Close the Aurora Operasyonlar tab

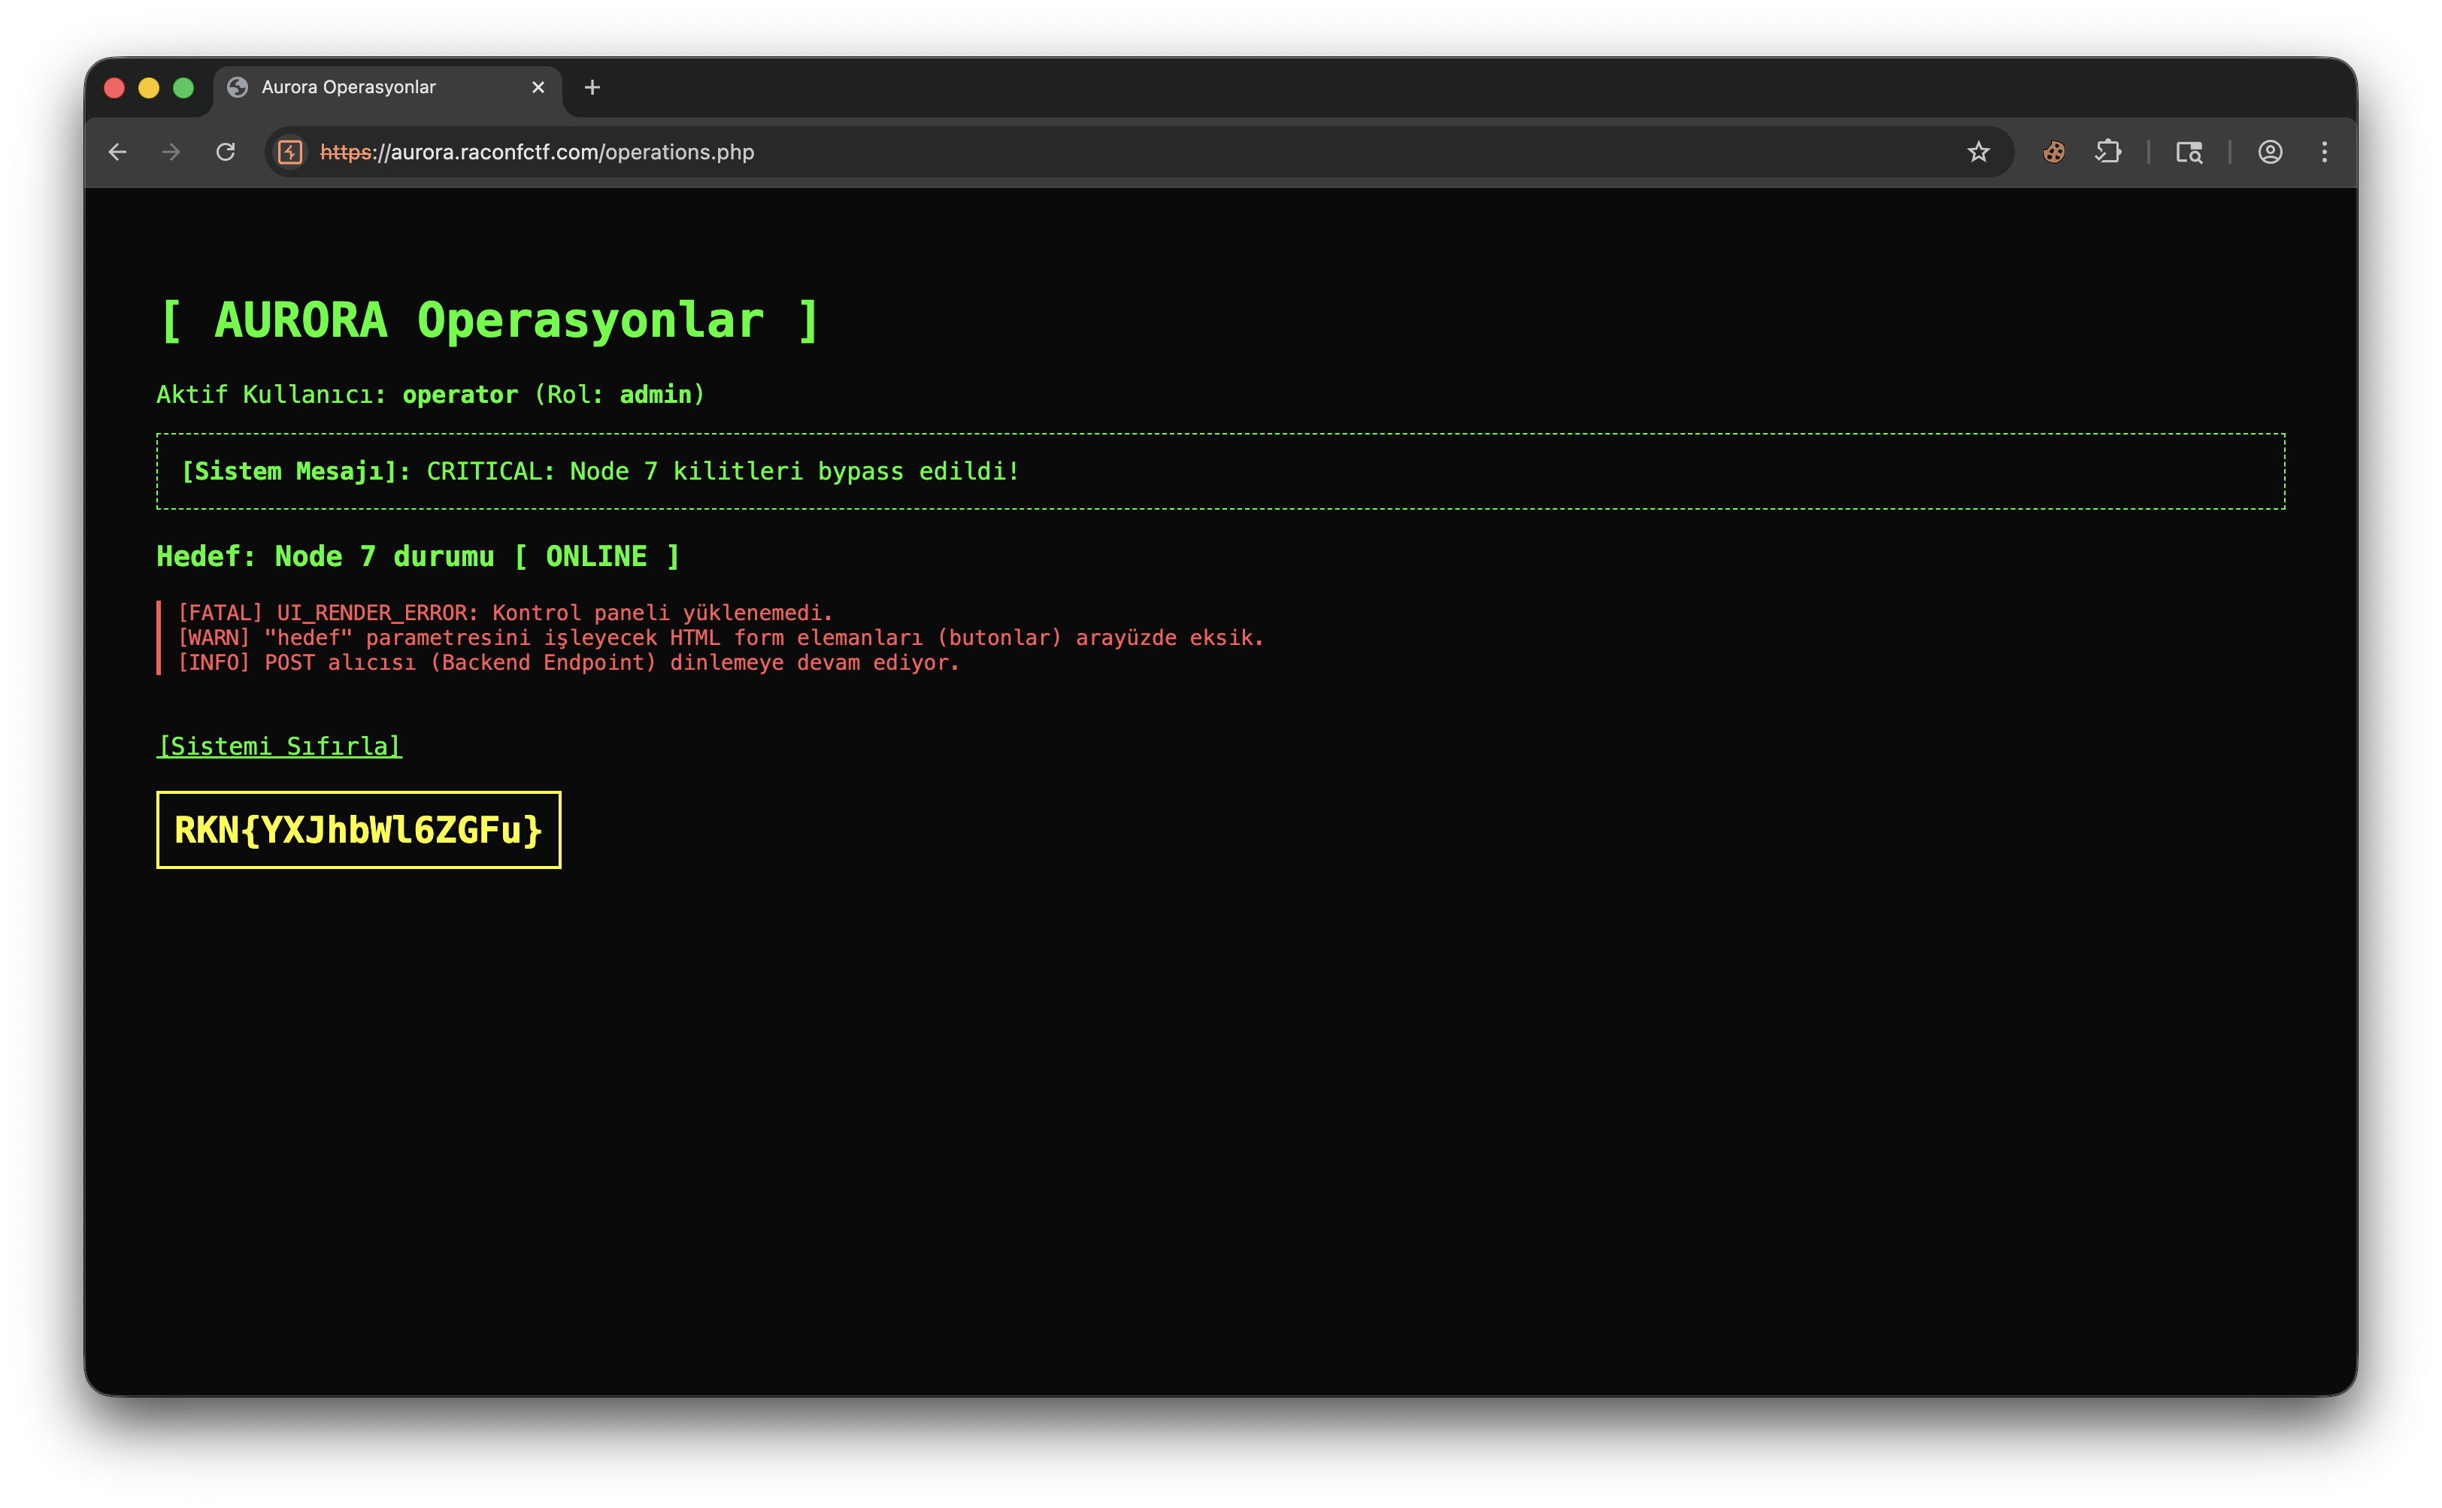point(538,88)
